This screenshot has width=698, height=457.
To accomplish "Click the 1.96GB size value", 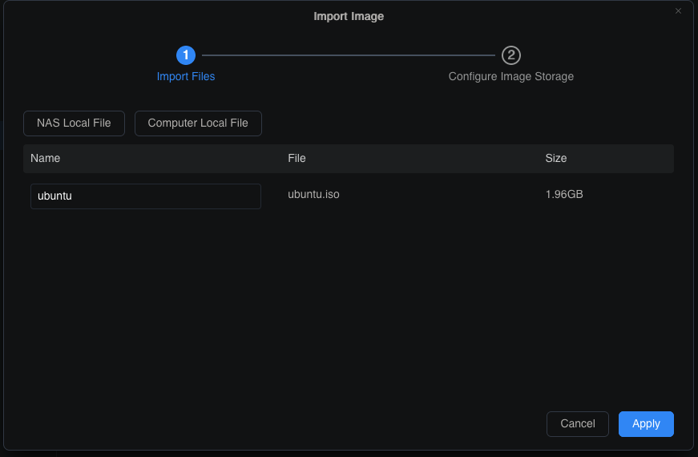I will click(x=564, y=195).
